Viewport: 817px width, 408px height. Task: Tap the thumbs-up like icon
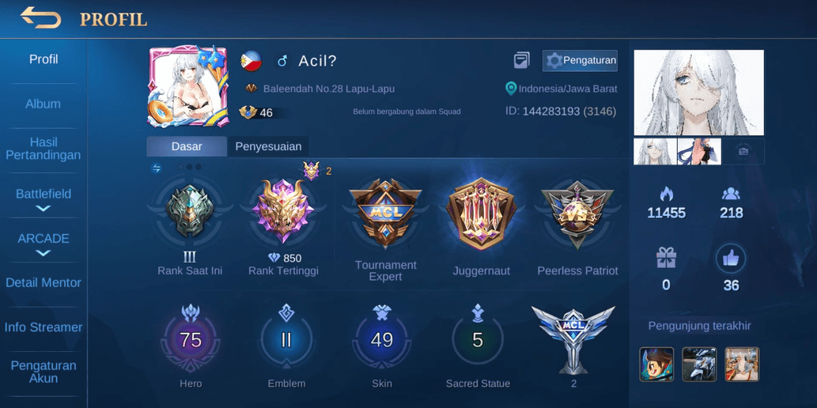(731, 259)
